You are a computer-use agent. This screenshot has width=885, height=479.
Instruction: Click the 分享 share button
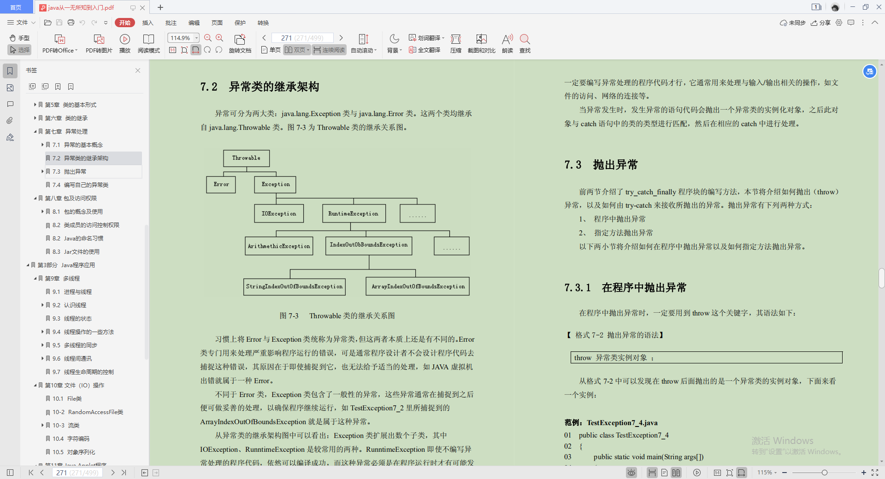click(820, 23)
